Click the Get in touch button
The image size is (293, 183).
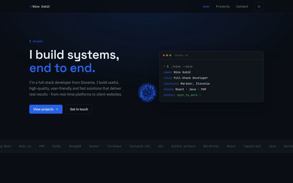79,109
